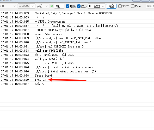Select the '- SiFli Corporation' log line
Screen dimensions: 154x130
coord(50,22)
